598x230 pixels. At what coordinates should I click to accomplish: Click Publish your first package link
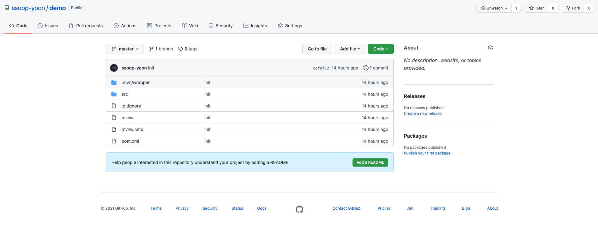click(427, 153)
